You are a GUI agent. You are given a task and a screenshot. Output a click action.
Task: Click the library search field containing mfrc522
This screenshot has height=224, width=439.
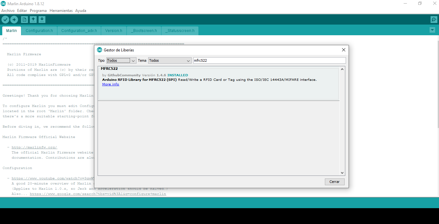coord(269,60)
